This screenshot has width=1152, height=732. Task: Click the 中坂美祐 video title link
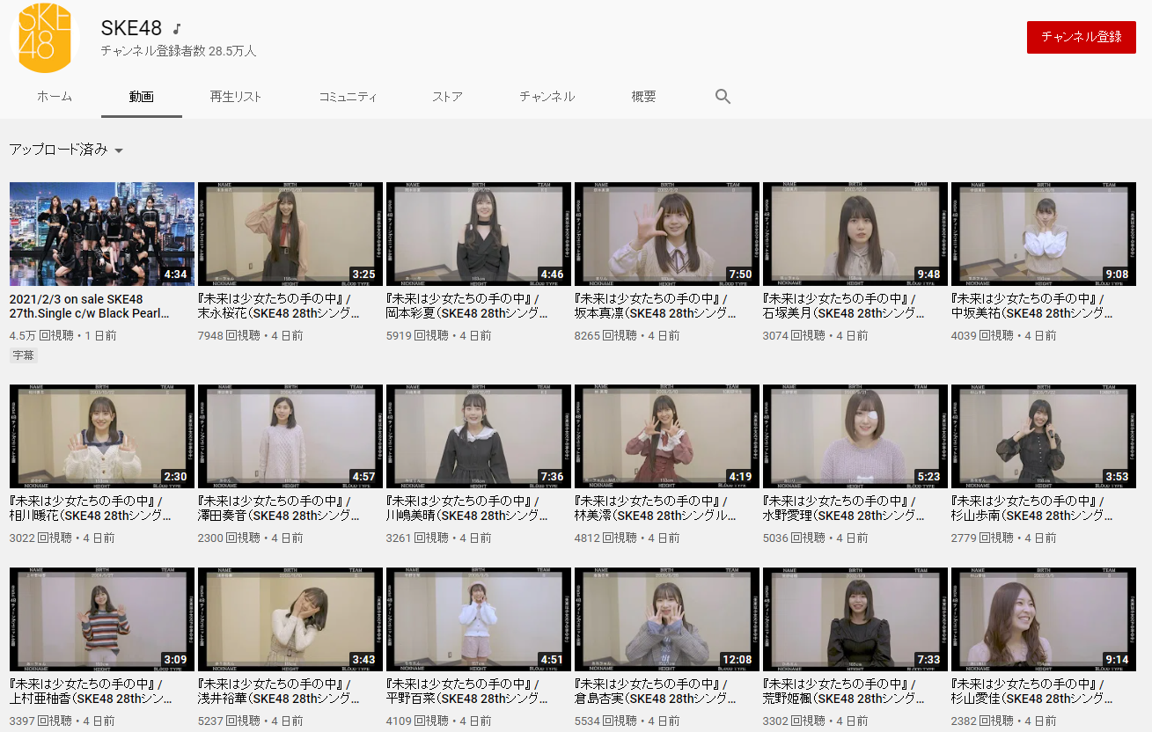tap(1033, 306)
